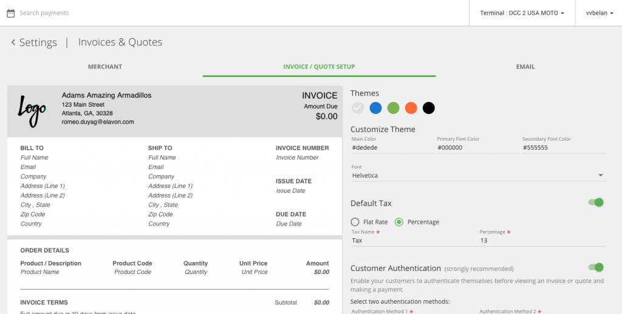Click the BILL TO heading
This screenshot has height=314, width=622.
32,148
